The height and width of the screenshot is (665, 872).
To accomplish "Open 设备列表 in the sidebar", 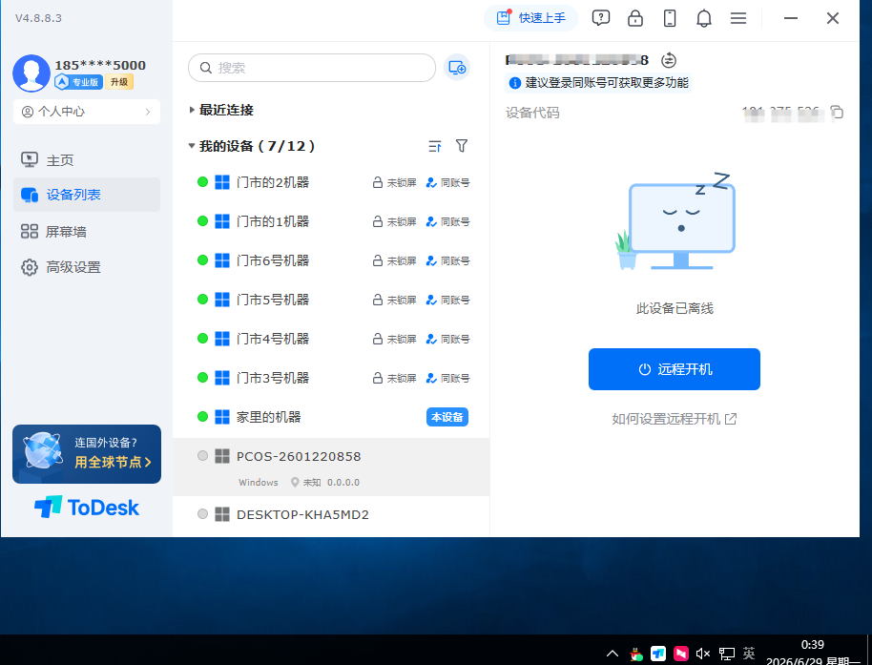I will point(87,195).
